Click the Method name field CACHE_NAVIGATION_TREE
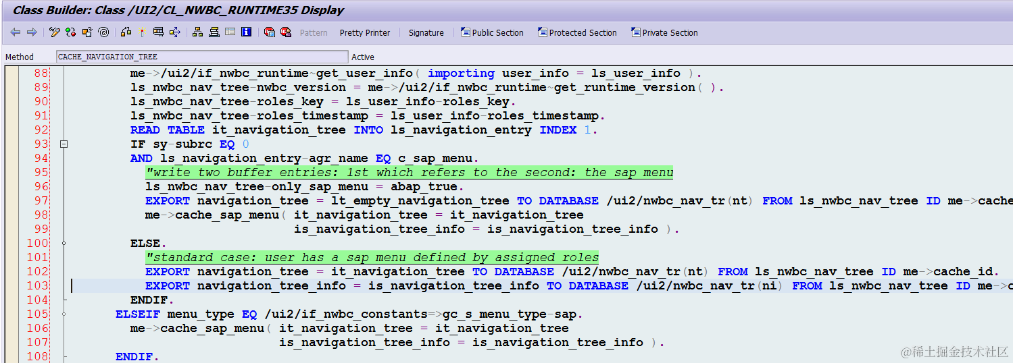1013x363 pixels. (x=202, y=57)
